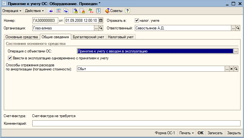This screenshot has height=138, width=244.
Task: Switch to the Бухгалтерский учет tab
Action: (88, 37)
